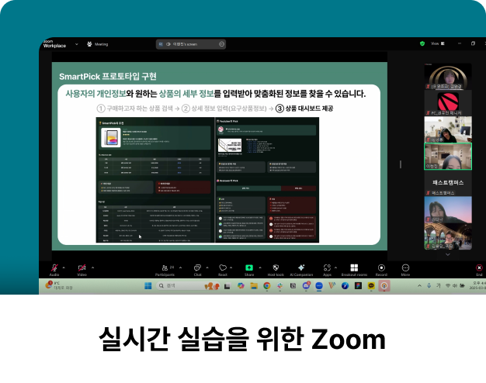486x383 pixels.
Task: Click the microphone system tray icon
Action: point(429,286)
